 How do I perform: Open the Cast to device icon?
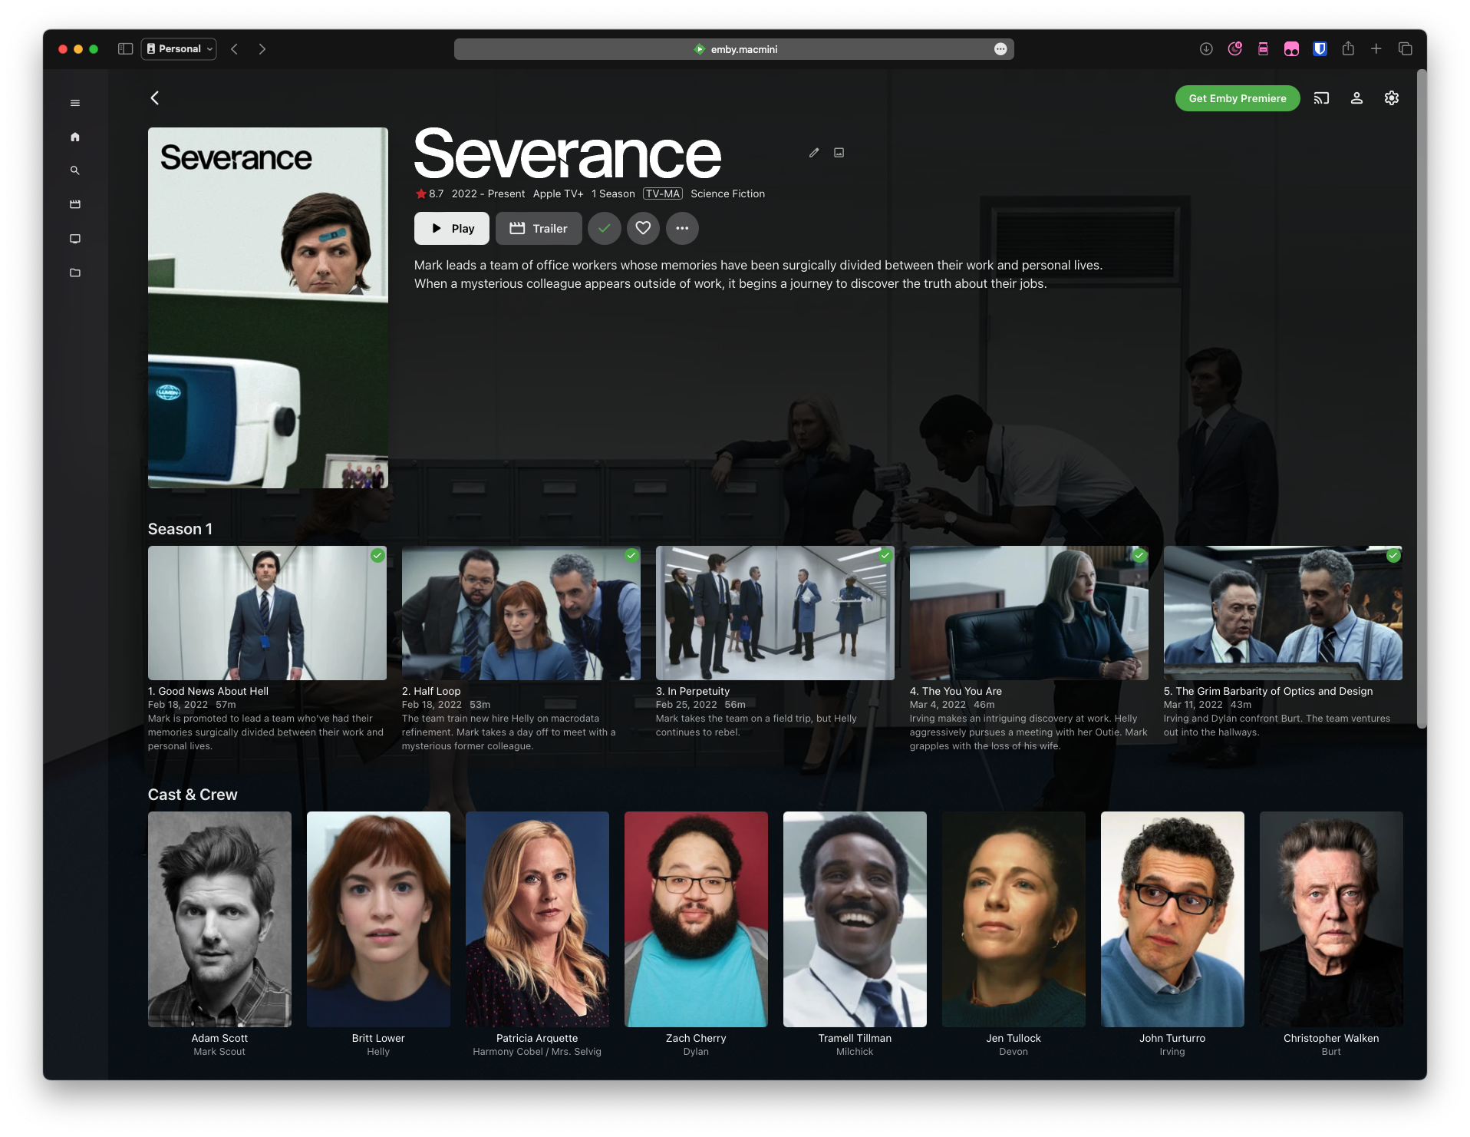point(1321,98)
